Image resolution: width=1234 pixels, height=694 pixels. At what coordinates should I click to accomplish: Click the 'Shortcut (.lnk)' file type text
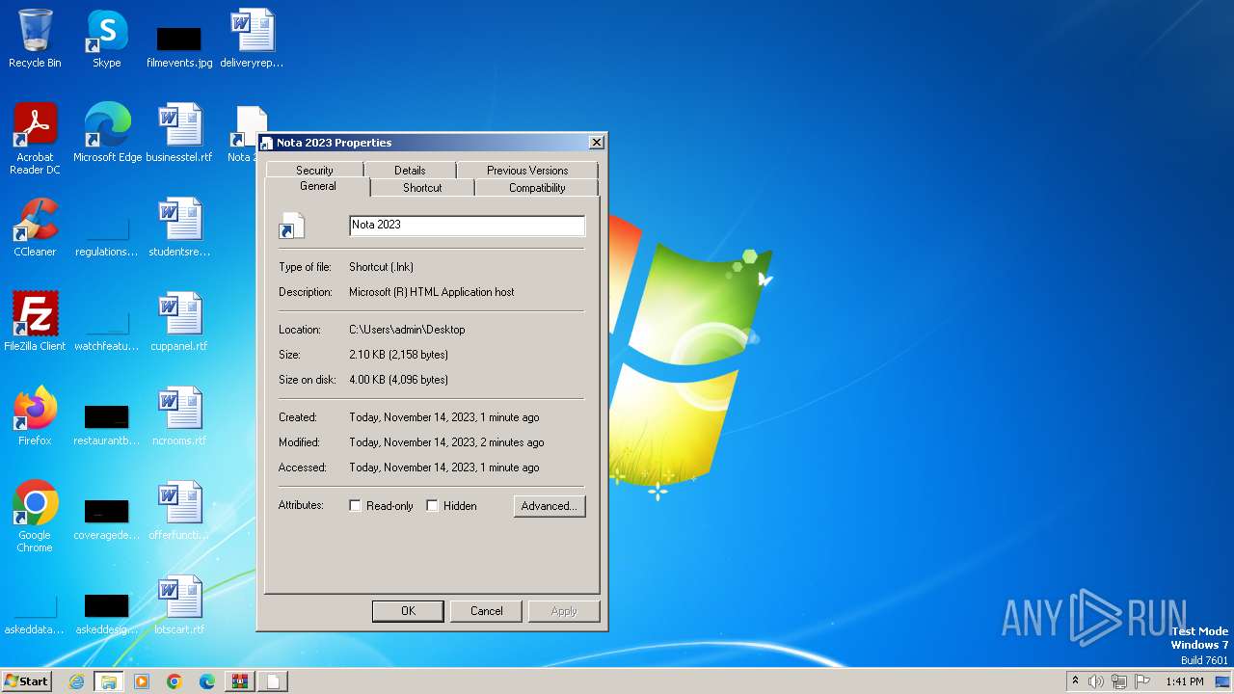coord(381,267)
